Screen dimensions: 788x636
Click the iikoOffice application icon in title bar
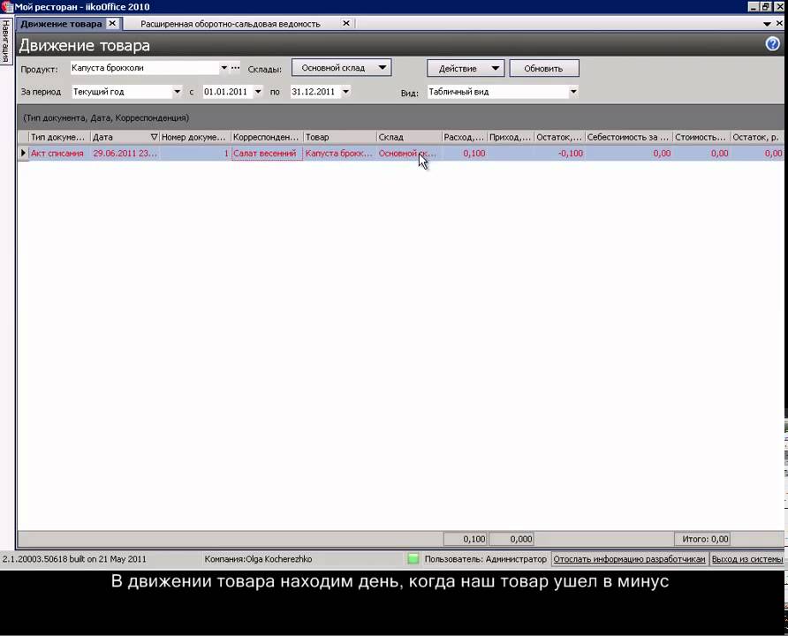[6, 6]
